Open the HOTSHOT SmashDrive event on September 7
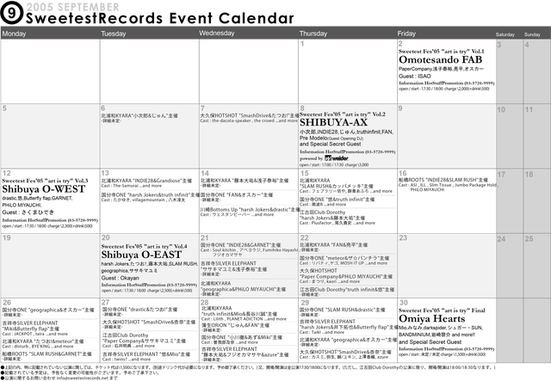Image resolution: width=551 pixels, height=381 pixels. tap(248, 114)
